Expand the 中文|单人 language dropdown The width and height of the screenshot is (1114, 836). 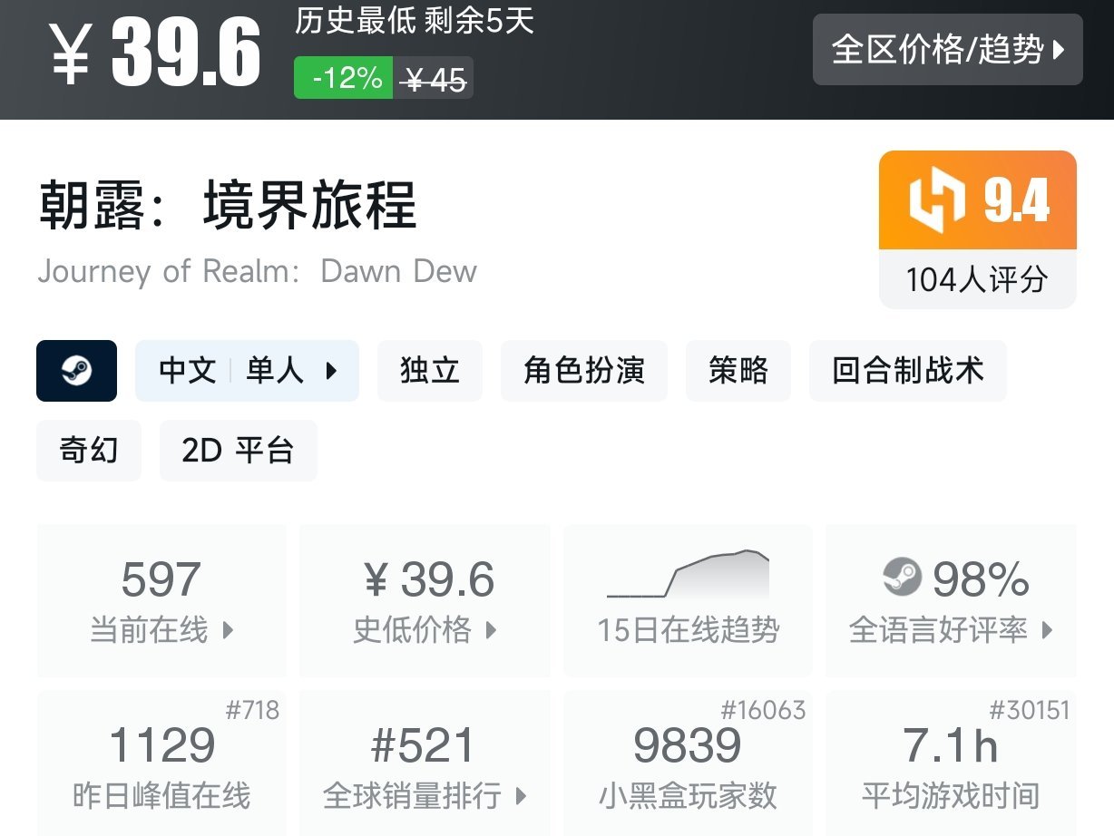(247, 371)
